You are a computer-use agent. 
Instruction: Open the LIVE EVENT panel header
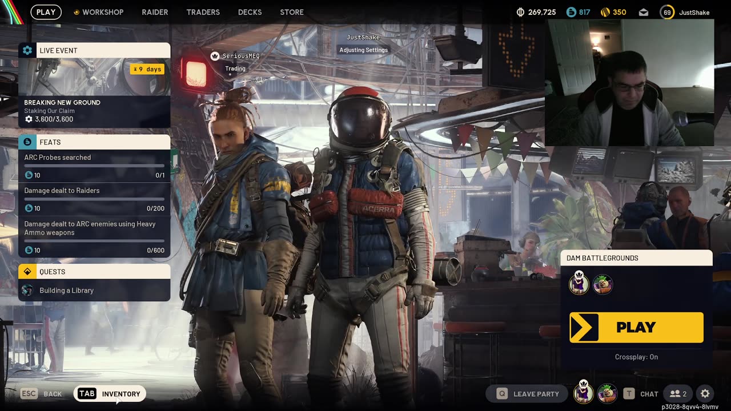point(94,50)
